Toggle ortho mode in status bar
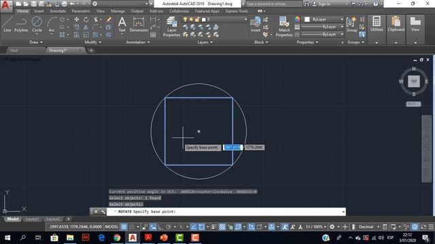The image size is (435, 244). pyautogui.click(x=160, y=227)
